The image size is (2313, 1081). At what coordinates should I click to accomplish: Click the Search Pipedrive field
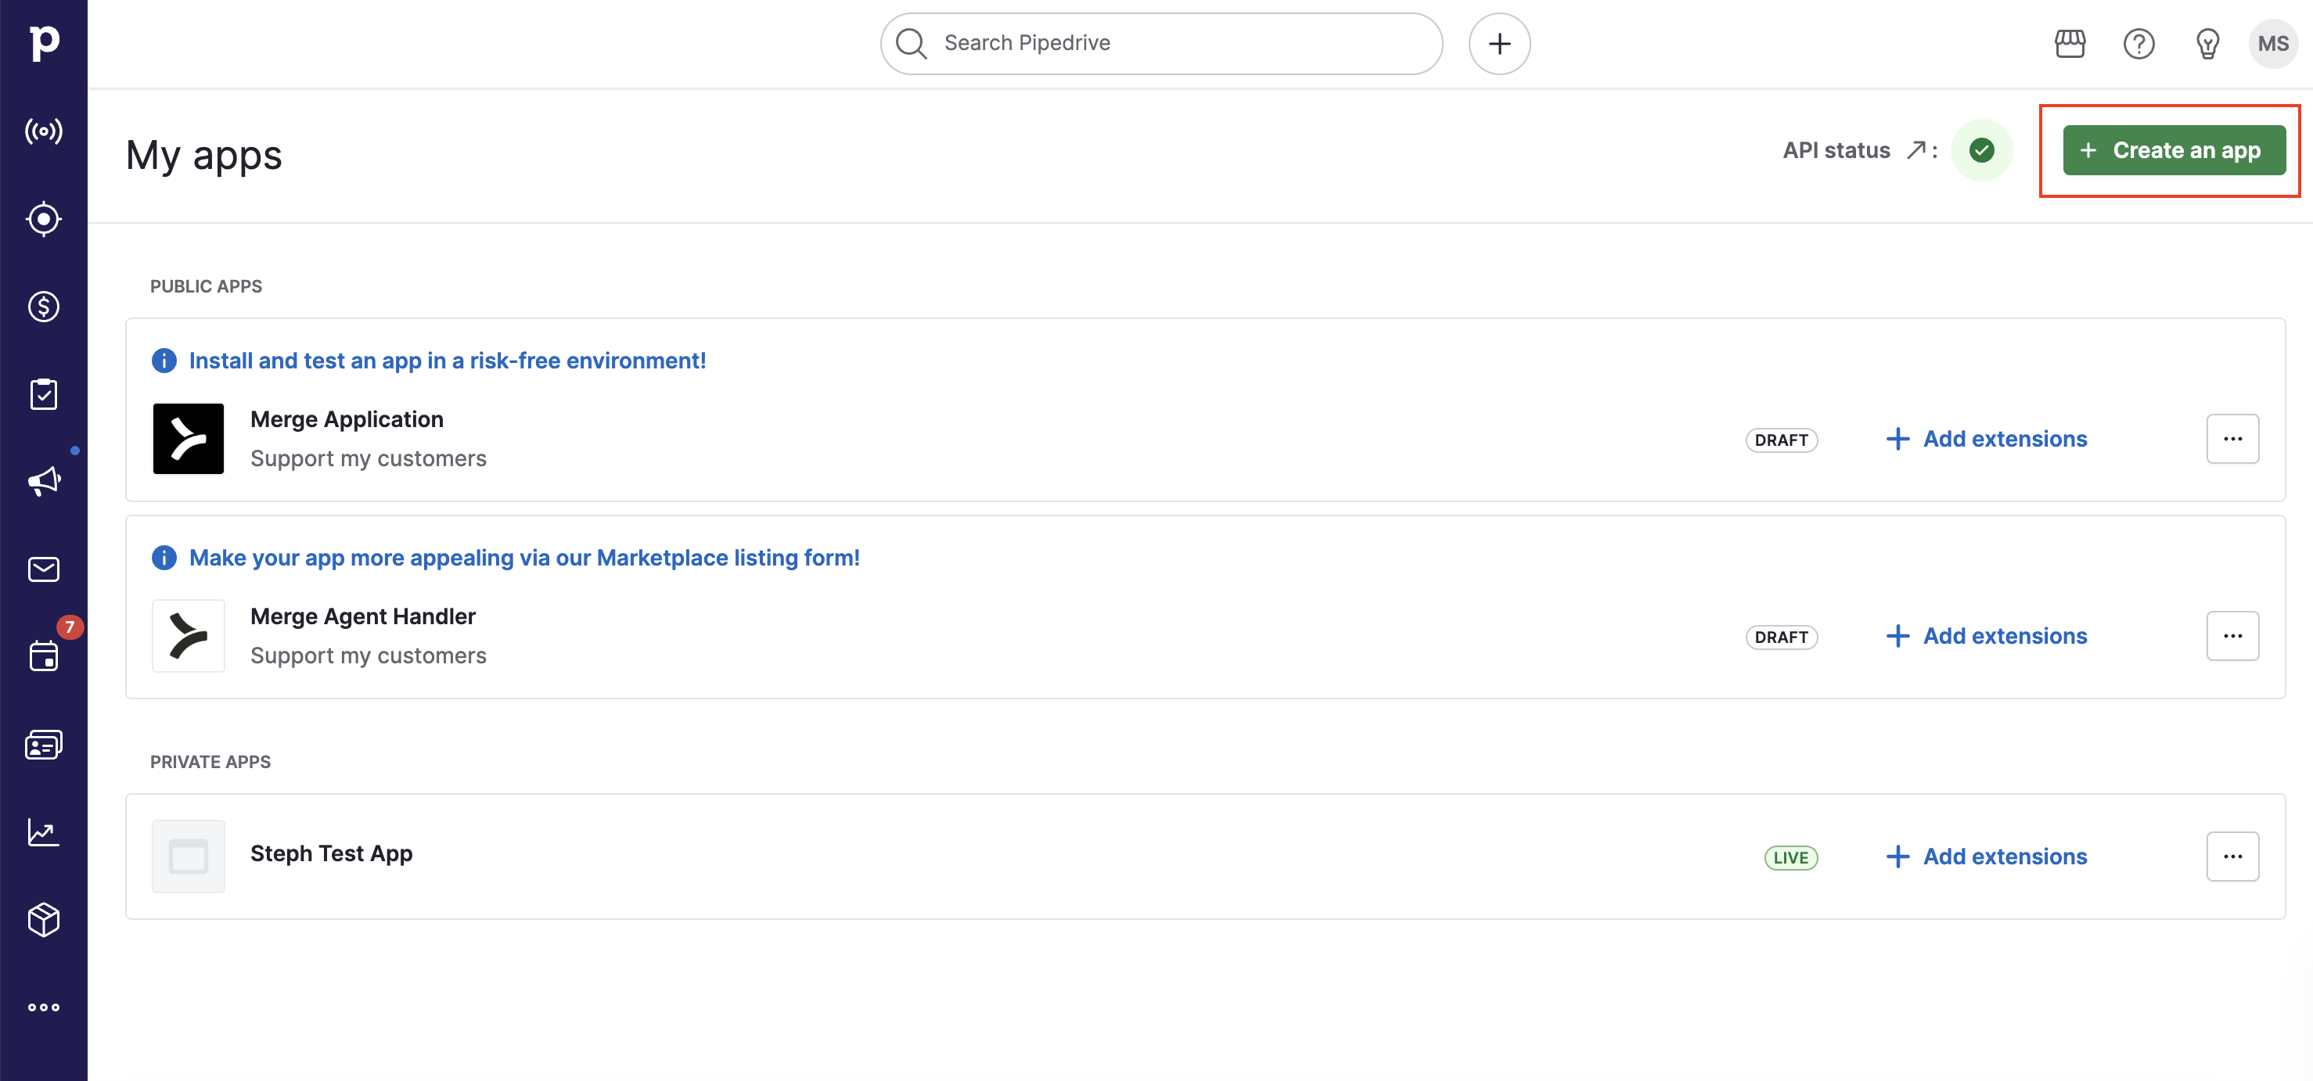click(1161, 43)
